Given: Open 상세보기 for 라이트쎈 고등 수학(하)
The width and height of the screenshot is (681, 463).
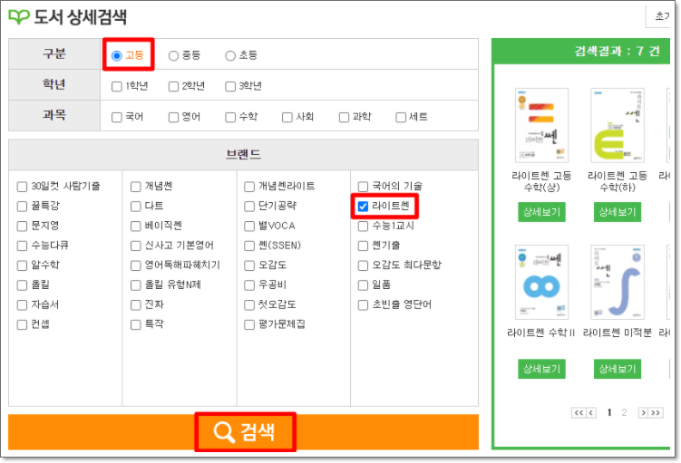Looking at the screenshot, I should click(x=618, y=212).
